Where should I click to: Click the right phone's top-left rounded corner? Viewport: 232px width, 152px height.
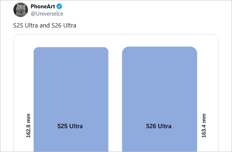124,49
